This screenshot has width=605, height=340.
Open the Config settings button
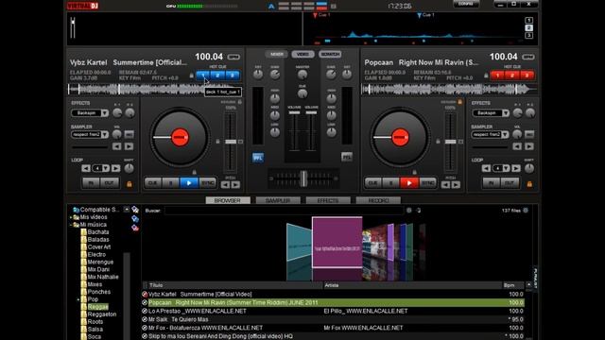click(x=466, y=4)
